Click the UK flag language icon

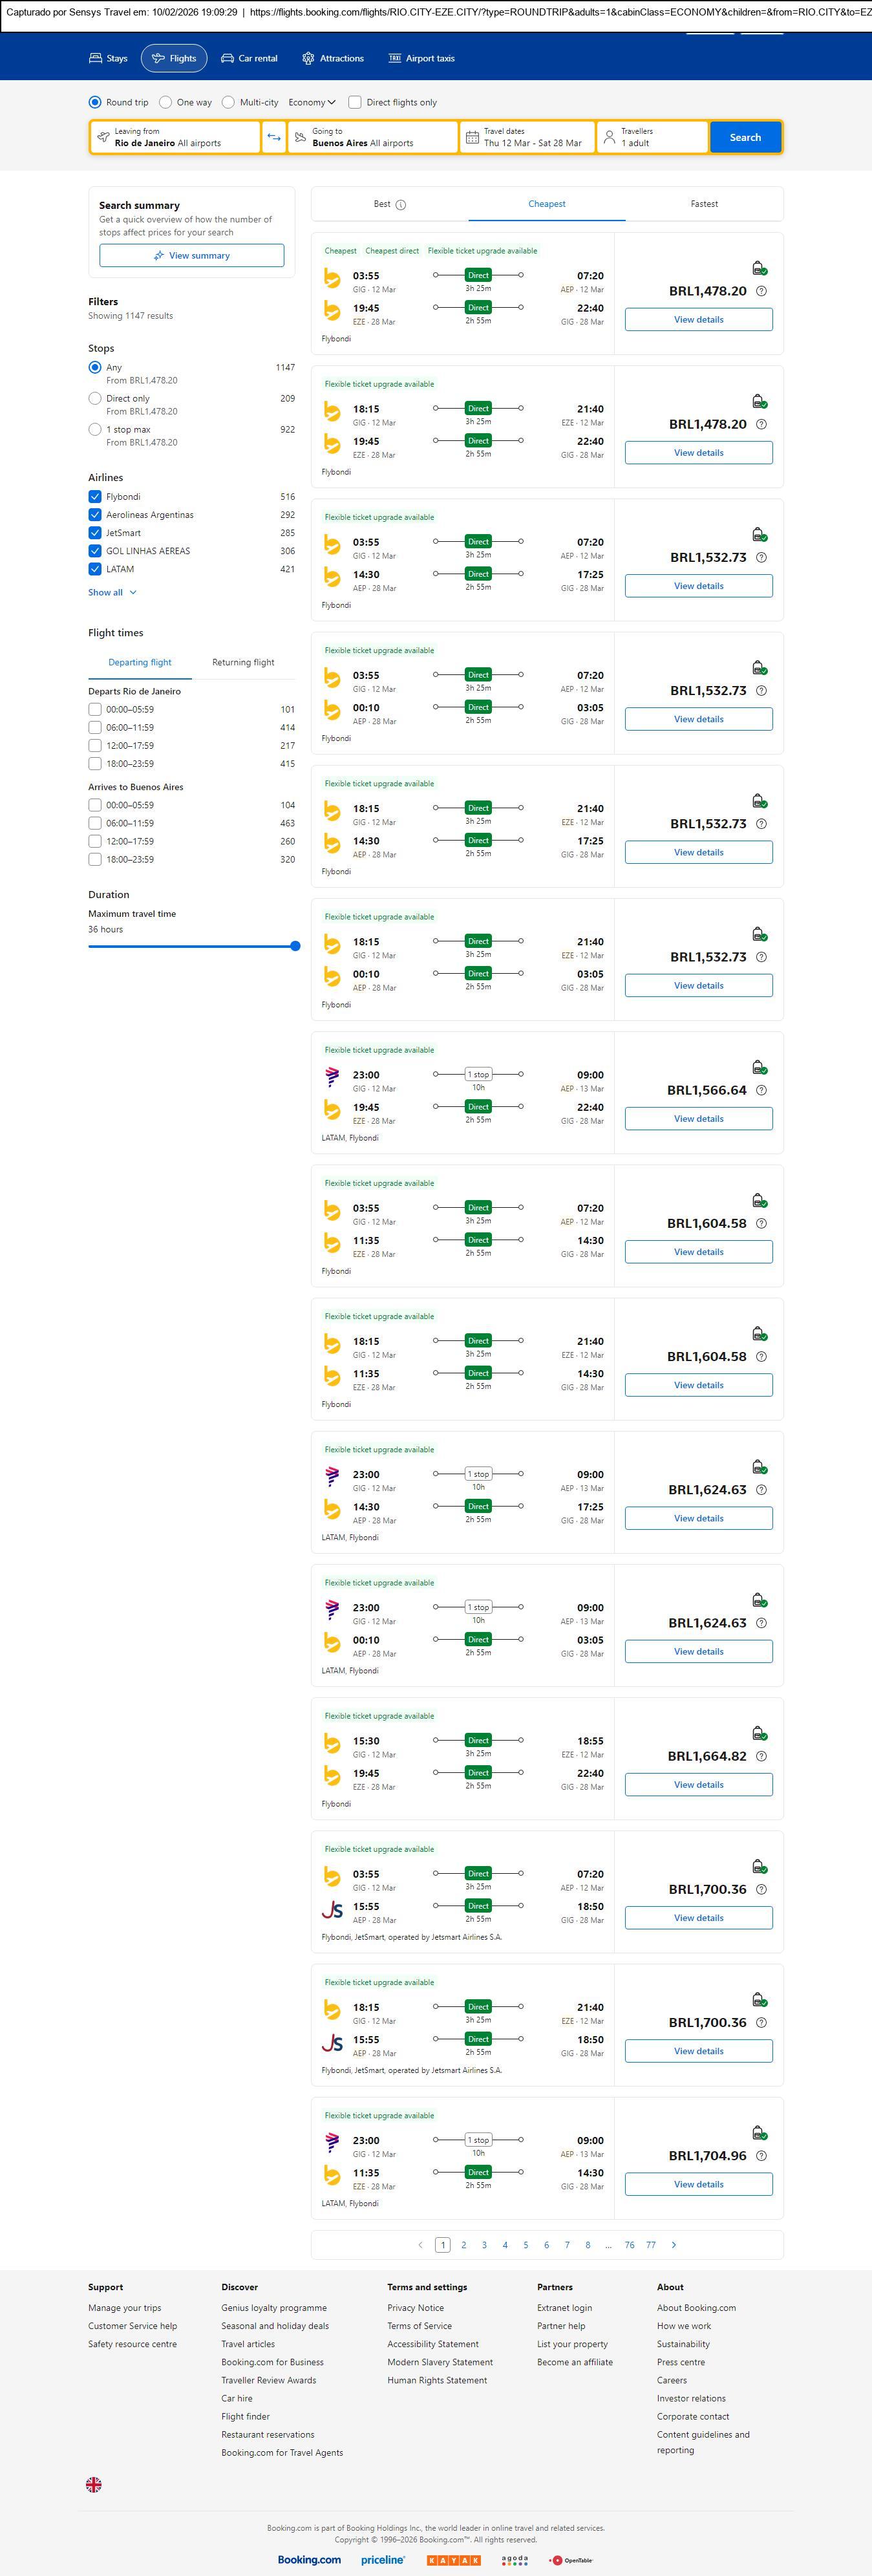(94, 2484)
